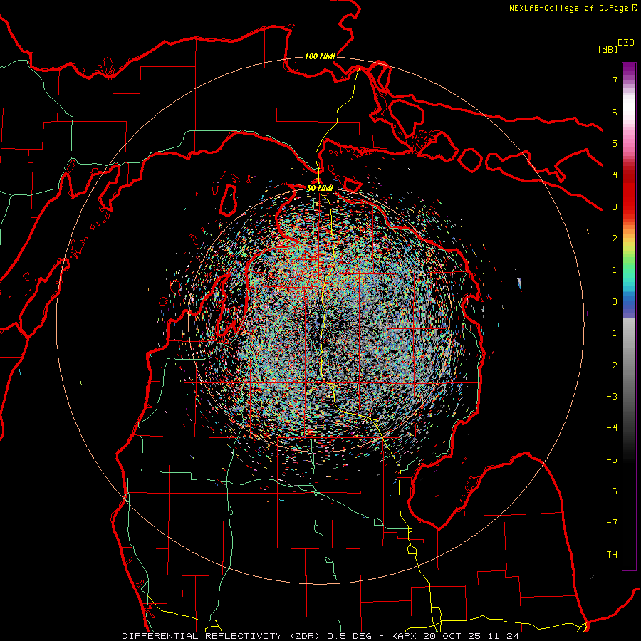Click the 4 value on the scale
641x641 pixels.
pos(615,175)
